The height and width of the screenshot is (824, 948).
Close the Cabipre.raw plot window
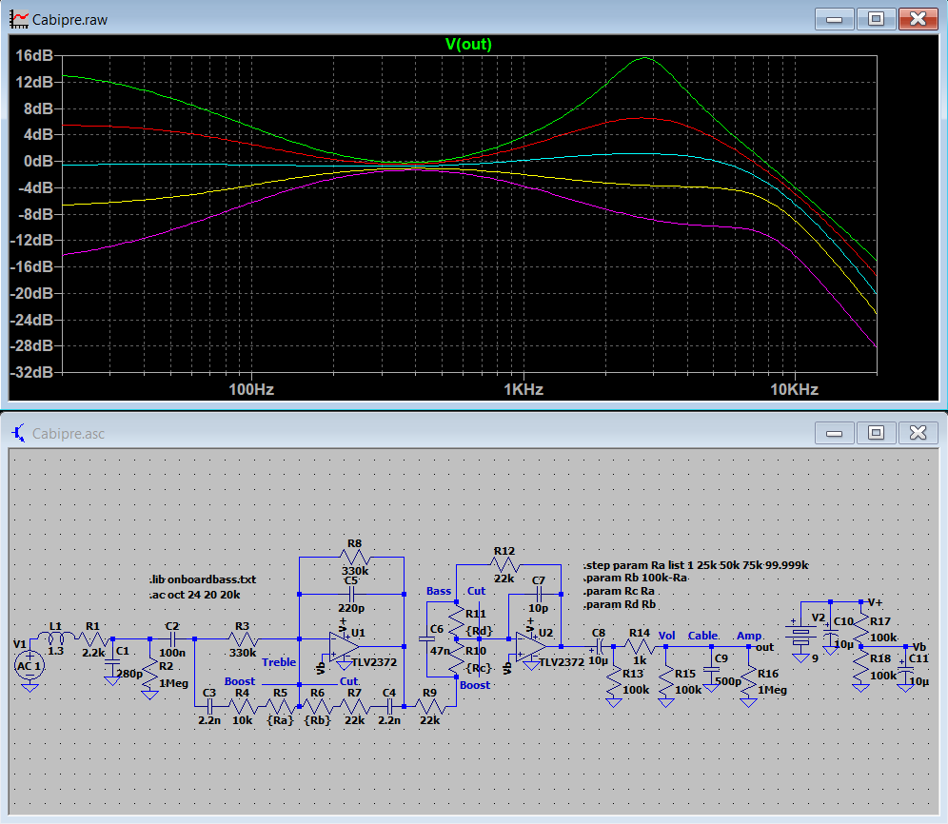(918, 19)
